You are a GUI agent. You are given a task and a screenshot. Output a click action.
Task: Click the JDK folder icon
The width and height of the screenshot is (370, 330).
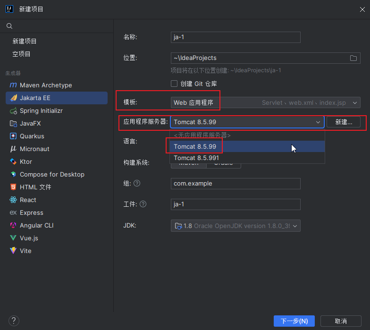pyautogui.click(x=178, y=226)
